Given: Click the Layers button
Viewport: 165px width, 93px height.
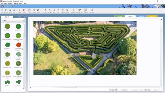Looking at the screenshot, I should (x=125, y=90).
